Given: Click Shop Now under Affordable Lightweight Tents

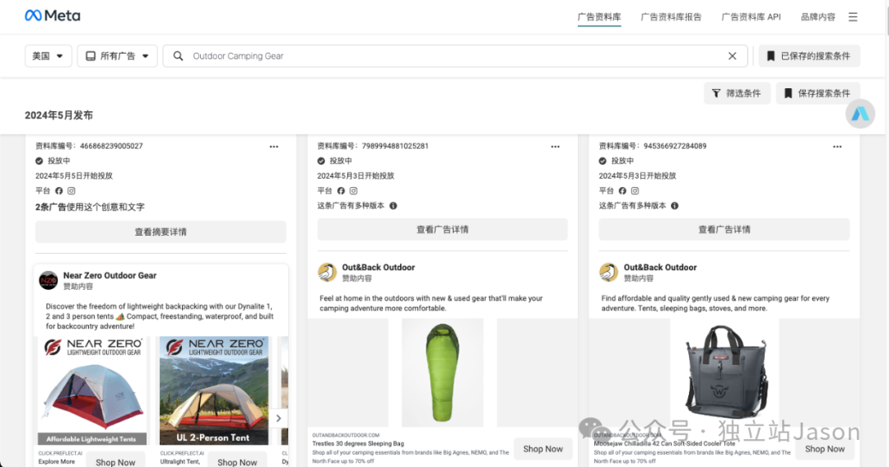Looking at the screenshot, I should point(116,461).
